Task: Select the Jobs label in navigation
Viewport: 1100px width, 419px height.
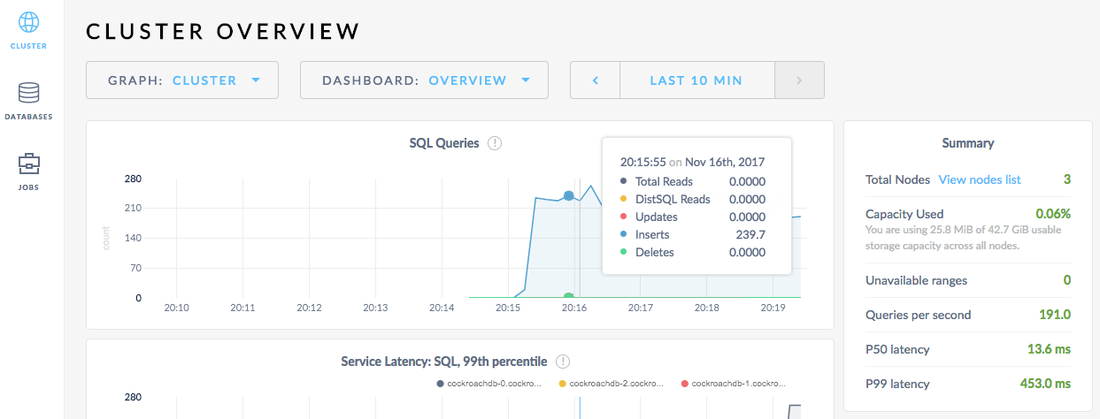Action: [28, 187]
